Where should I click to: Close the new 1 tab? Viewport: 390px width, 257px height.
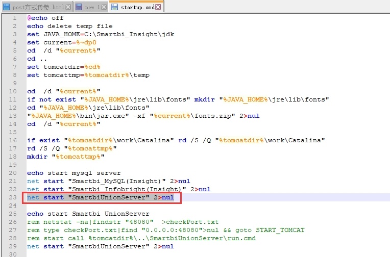(x=104, y=7)
